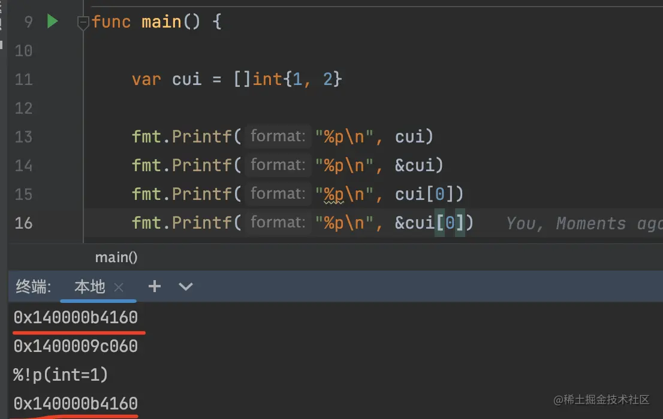Image resolution: width=663 pixels, height=419 pixels.
Task: Click the 'You, Moments ago' blame annotation
Action: click(x=584, y=223)
